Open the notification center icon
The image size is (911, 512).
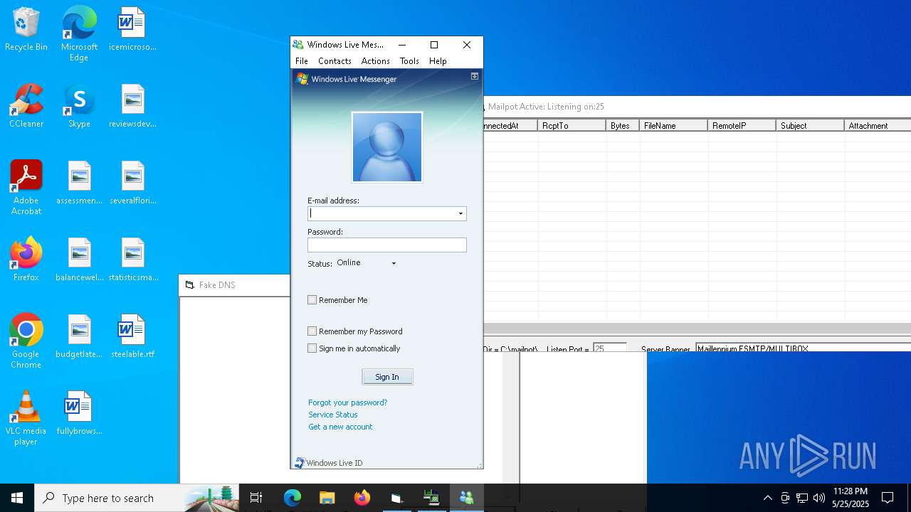pos(888,498)
